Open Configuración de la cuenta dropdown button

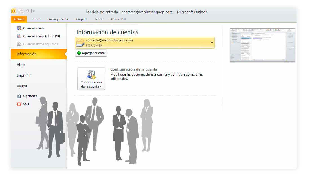[91, 79]
